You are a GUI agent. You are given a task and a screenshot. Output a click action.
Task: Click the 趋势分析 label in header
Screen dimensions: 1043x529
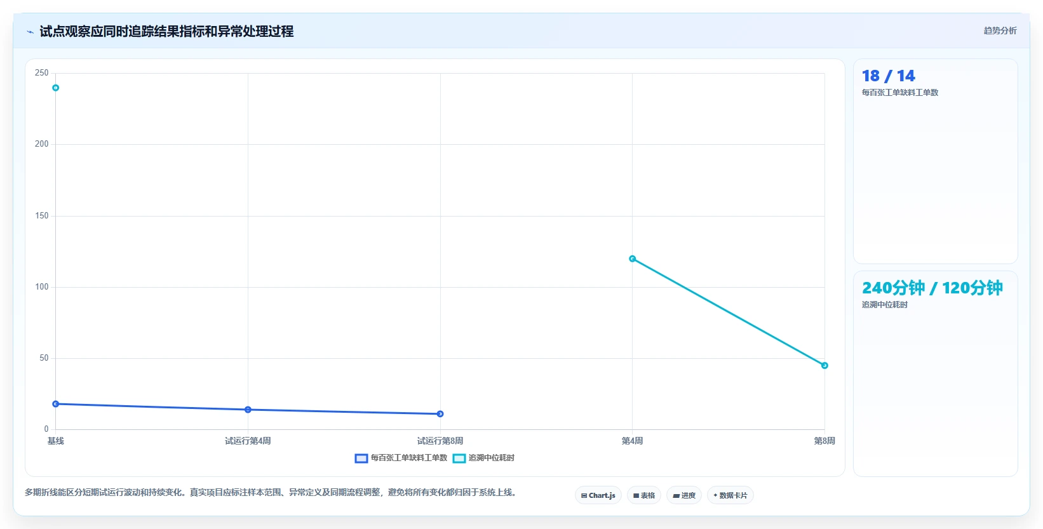(1000, 30)
